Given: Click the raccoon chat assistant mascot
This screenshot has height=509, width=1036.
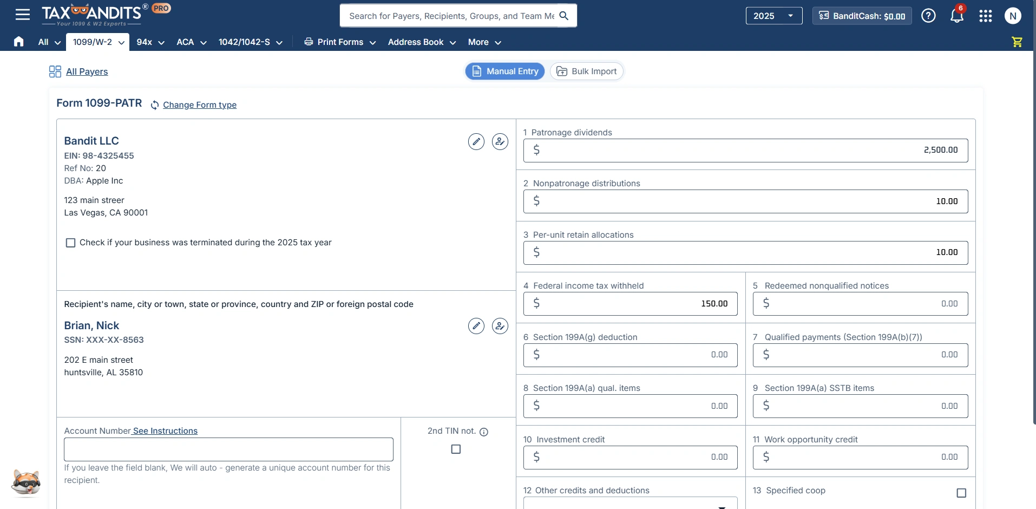Looking at the screenshot, I should click(x=25, y=481).
